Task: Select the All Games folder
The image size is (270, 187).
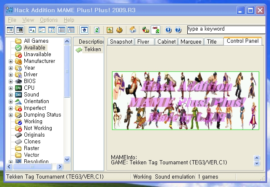Action: tap(36, 41)
